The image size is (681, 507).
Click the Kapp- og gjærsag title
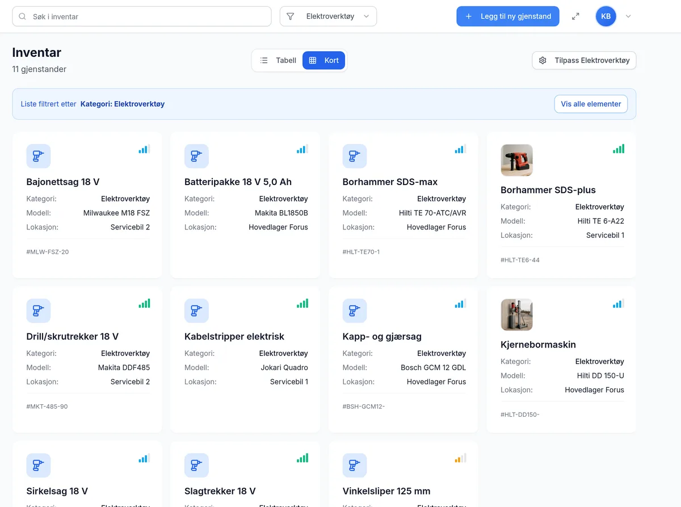tap(382, 336)
